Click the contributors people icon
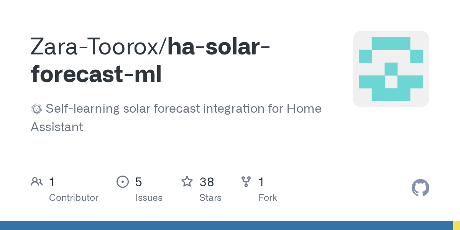This screenshot has width=460, height=230. pyautogui.click(x=37, y=182)
